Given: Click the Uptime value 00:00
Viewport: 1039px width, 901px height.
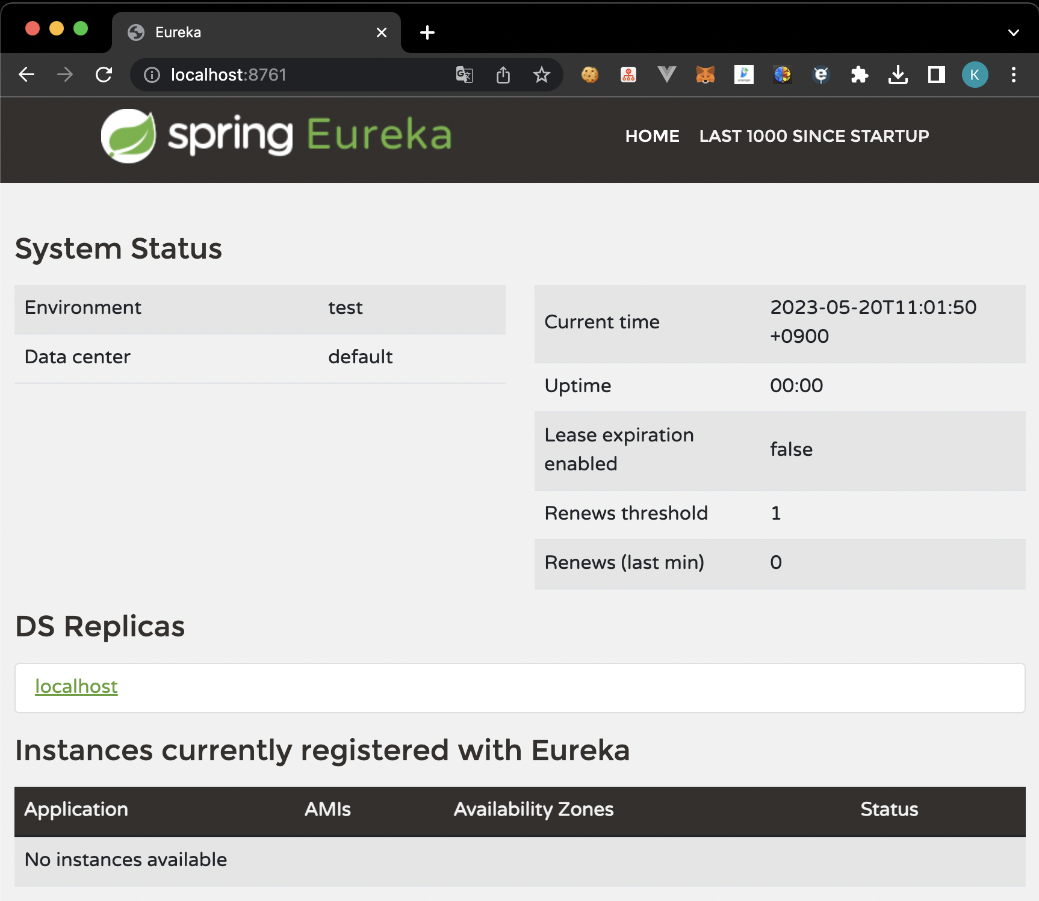Looking at the screenshot, I should click(x=796, y=386).
